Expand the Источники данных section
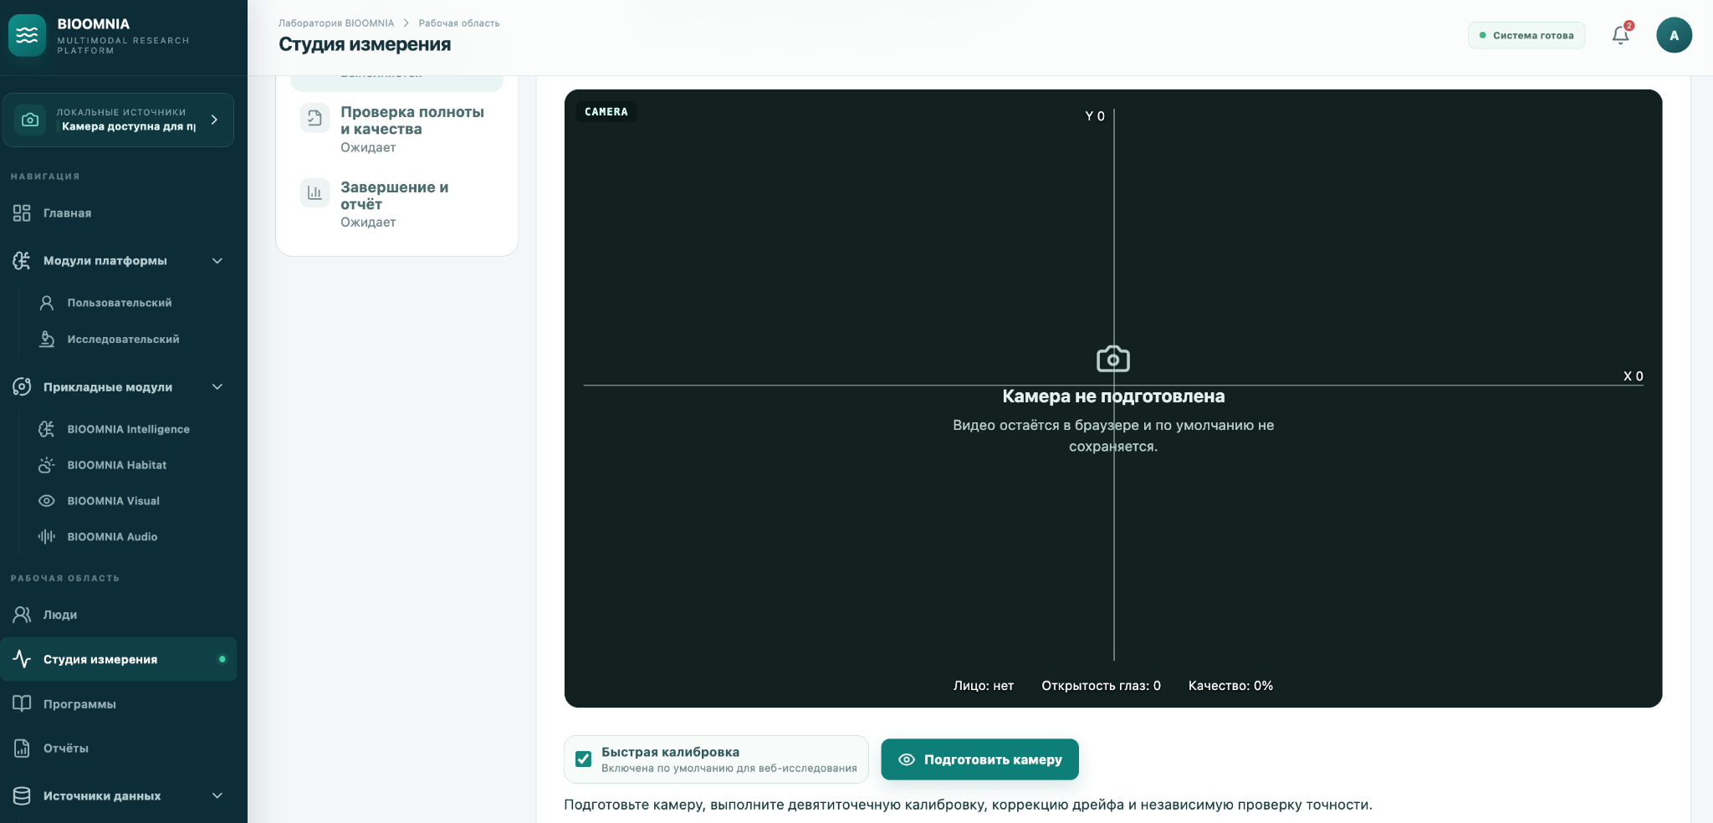 click(217, 795)
